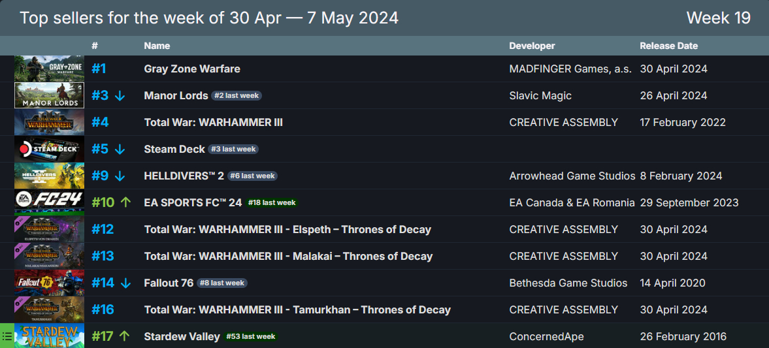
Task: Click the release date 29 September 2023
Action: [689, 202]
